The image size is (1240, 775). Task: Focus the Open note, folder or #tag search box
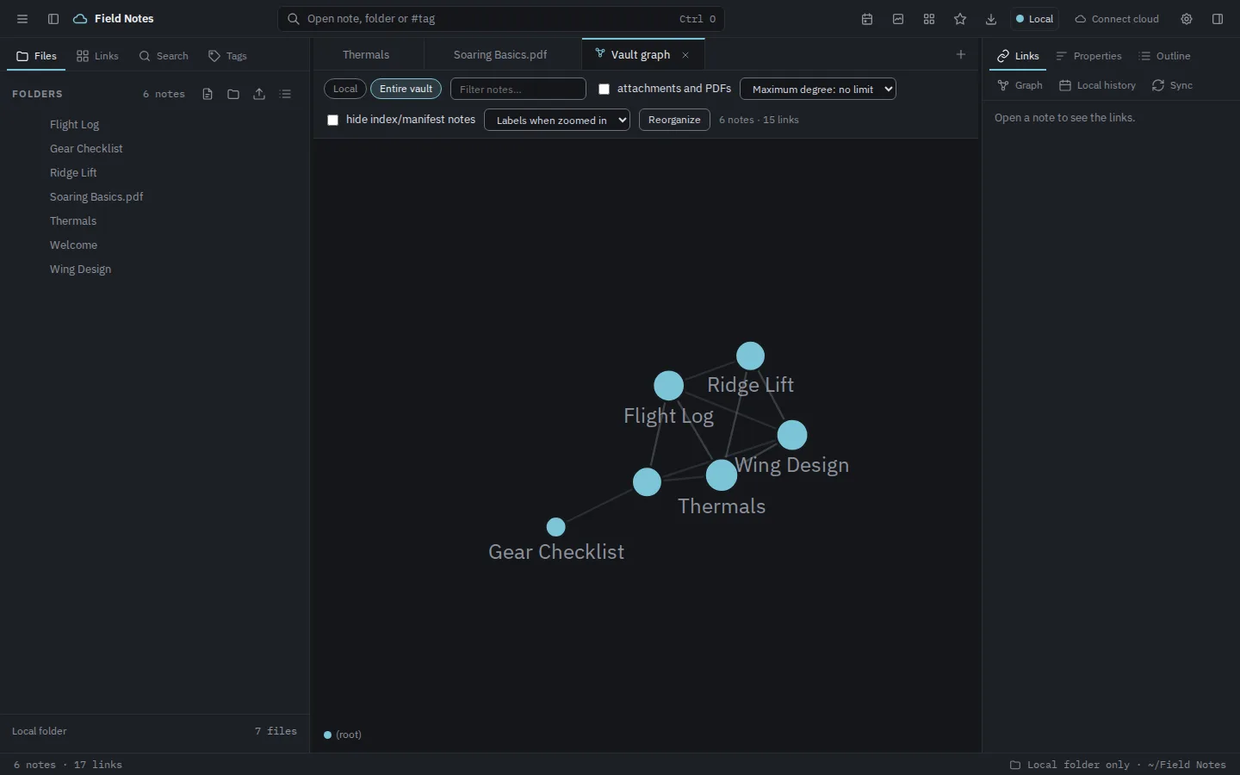coord(501,19)
